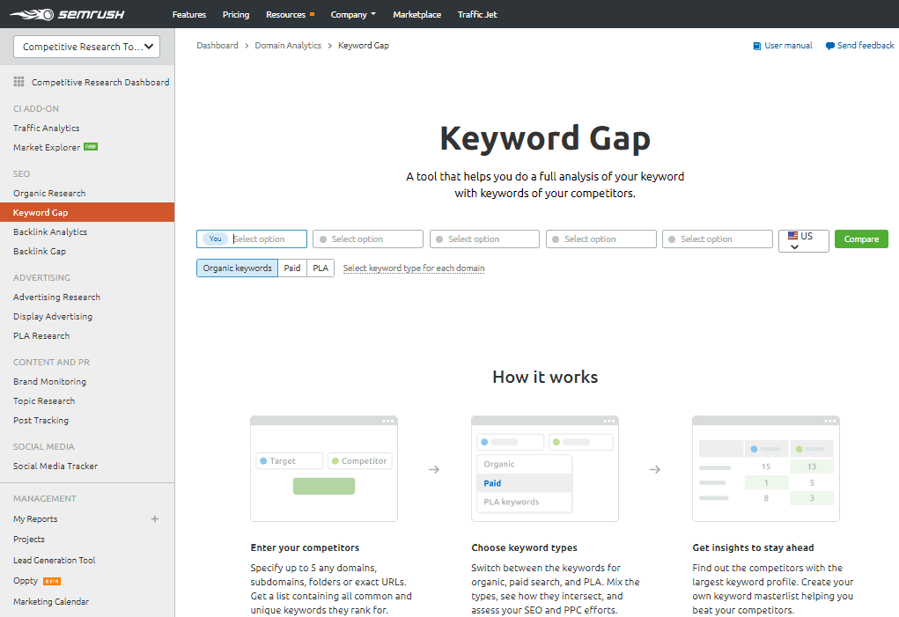This screenshot has width=899, height=617.
Task: Open Projects in sidebar
Action: [x=29, y=540]
